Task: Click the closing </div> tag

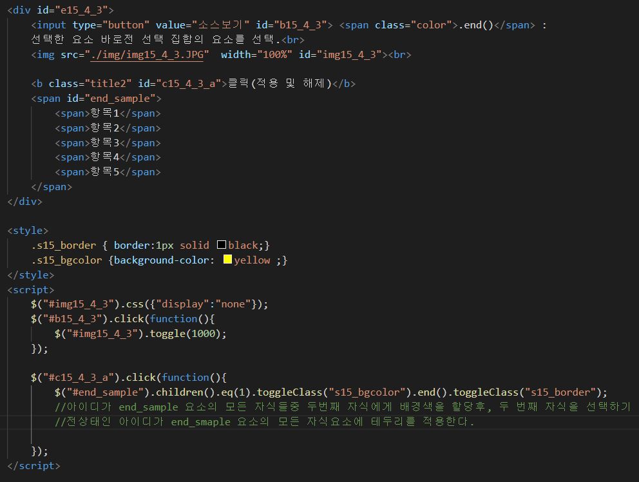Action: click(25, 202)
